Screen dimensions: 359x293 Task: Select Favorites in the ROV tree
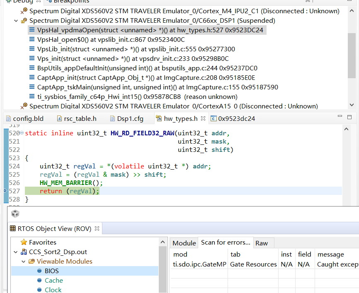43,242
